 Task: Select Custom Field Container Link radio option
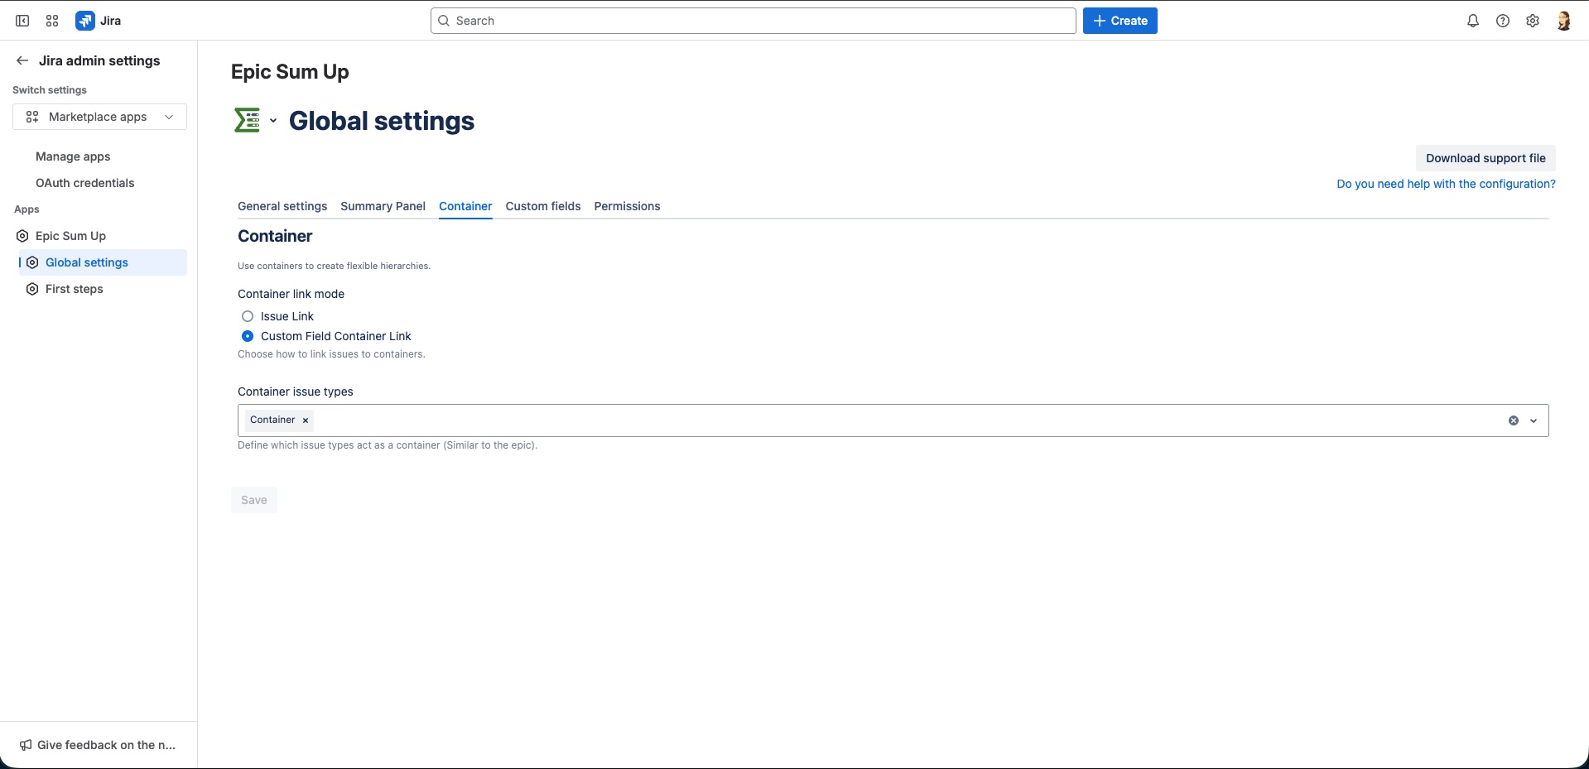click(248, 336)
